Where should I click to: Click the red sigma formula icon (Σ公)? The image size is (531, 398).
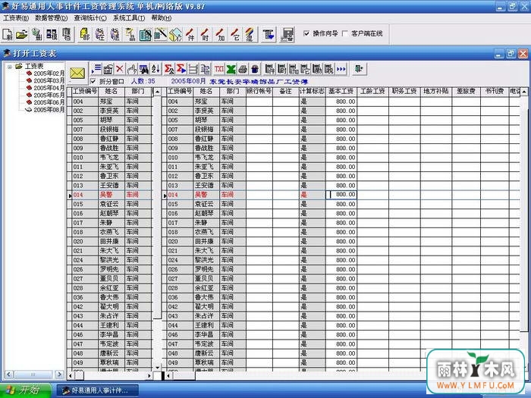pyautogui.click(x=168, y=69)
